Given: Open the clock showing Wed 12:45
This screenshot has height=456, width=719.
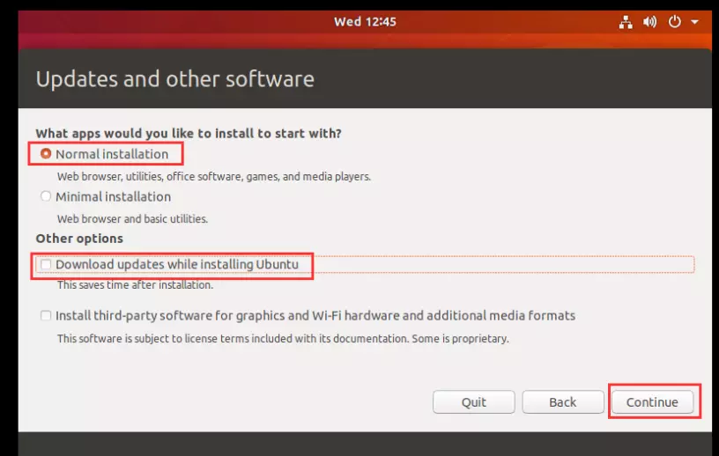Looking at the screenshot, I should 365,21.
